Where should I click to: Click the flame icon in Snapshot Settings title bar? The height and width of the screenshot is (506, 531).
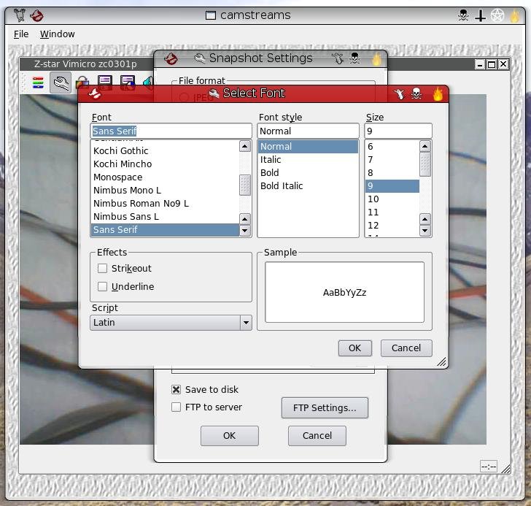[376, 59]
